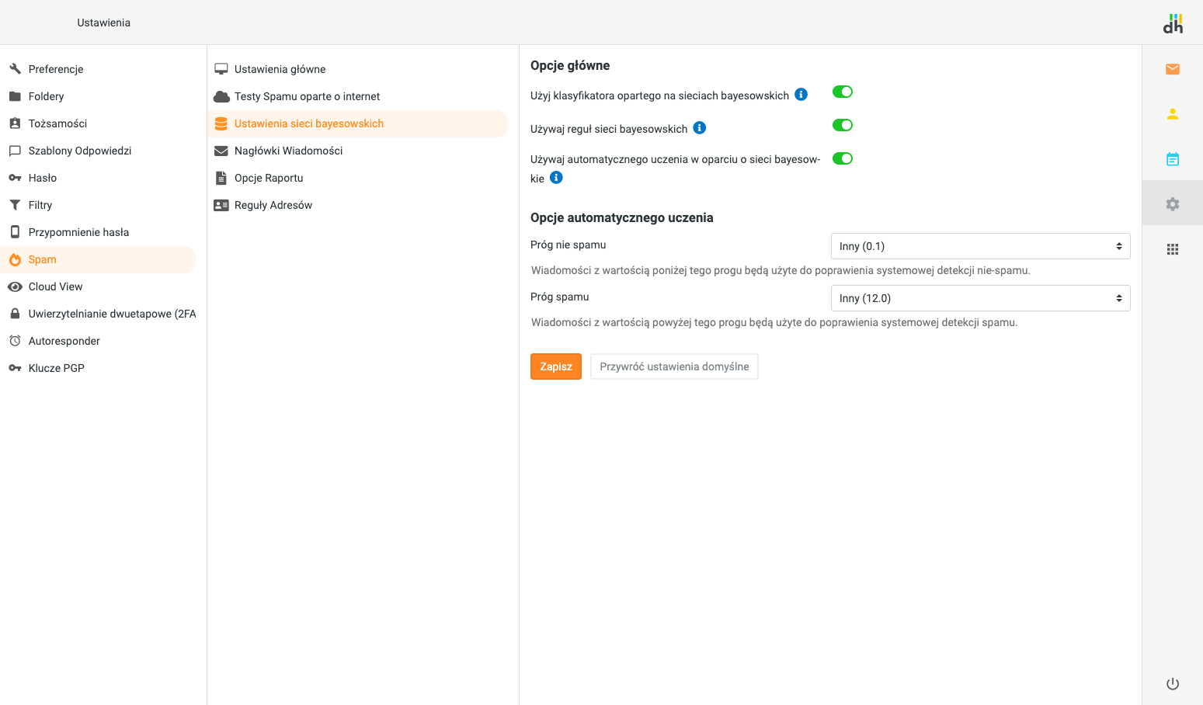Open Mail via the orange envelope icon
The width and height of the screenshot is (1203, 705).
tap(1173, 69)
